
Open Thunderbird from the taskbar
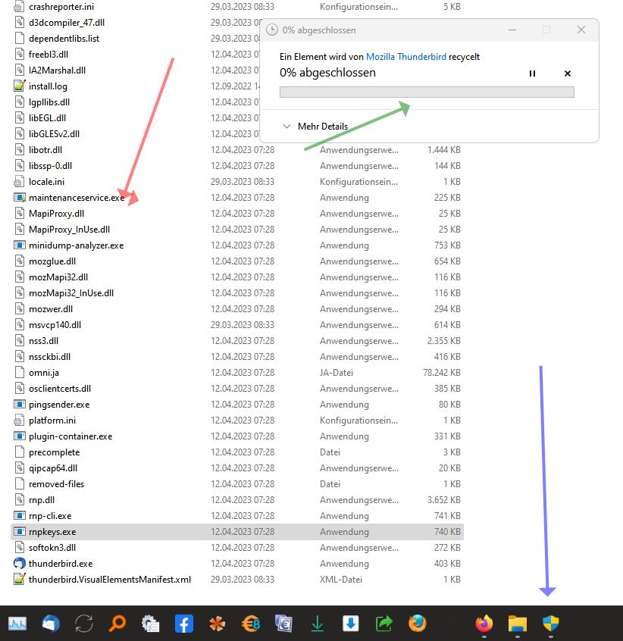click(x=51, y=624)
